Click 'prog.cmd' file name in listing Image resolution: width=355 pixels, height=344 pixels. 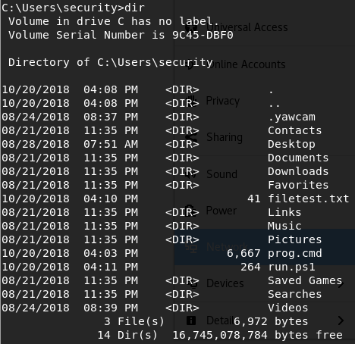(x=295, y=254)
